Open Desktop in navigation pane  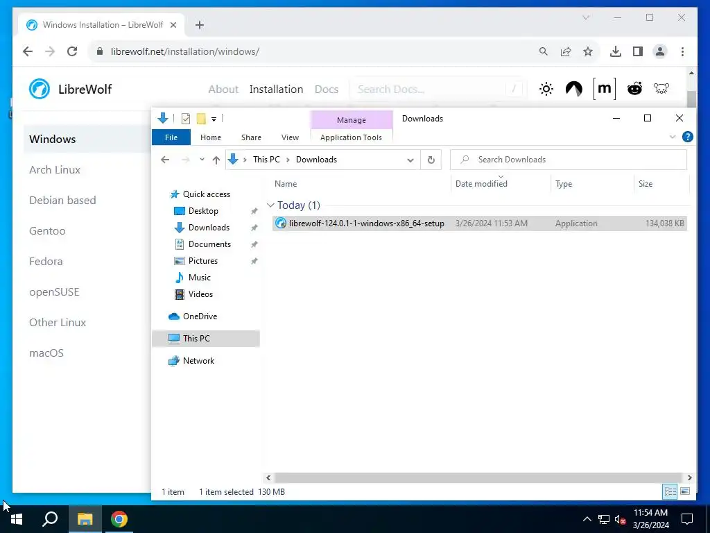point(203,211)
